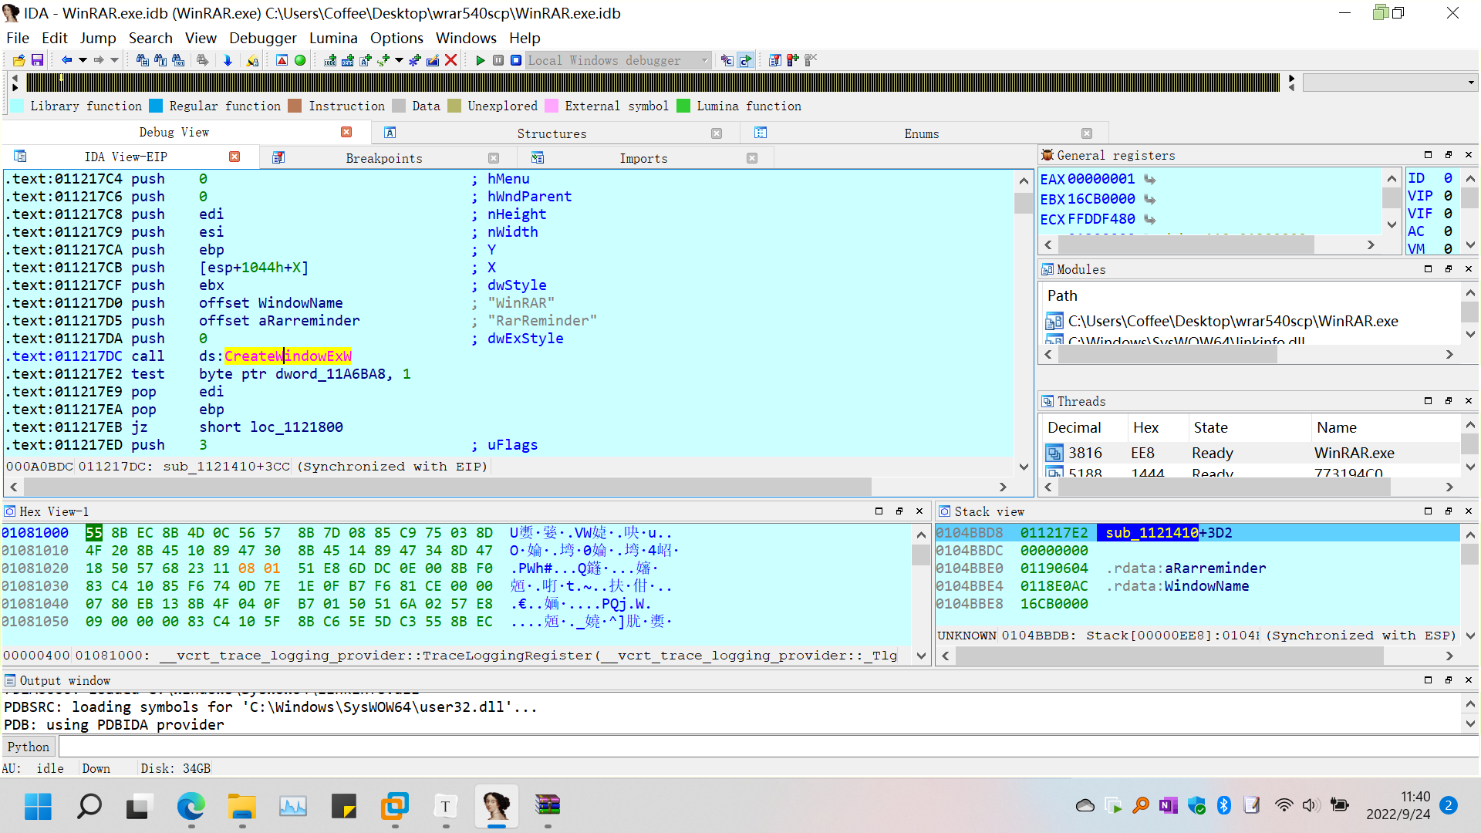Open File Explorer from the taskbar
The height and width of the screenshot is (833, 1481).
point(241,806)
